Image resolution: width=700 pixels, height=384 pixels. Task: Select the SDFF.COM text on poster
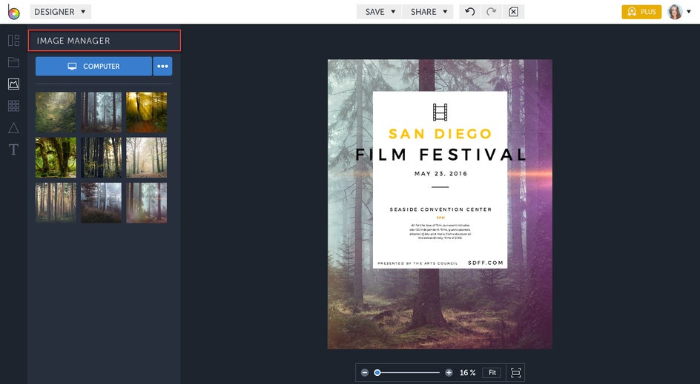click(x=486, y=263)
